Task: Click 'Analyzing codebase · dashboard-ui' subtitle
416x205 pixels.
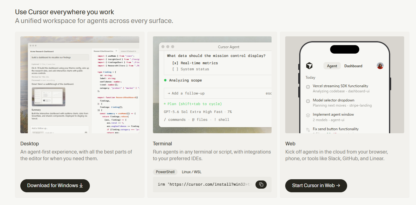Action: (341, 91)
